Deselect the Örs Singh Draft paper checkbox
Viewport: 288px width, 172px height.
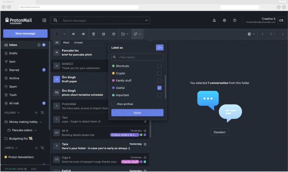pyautogui.click(x=57, y=79)
